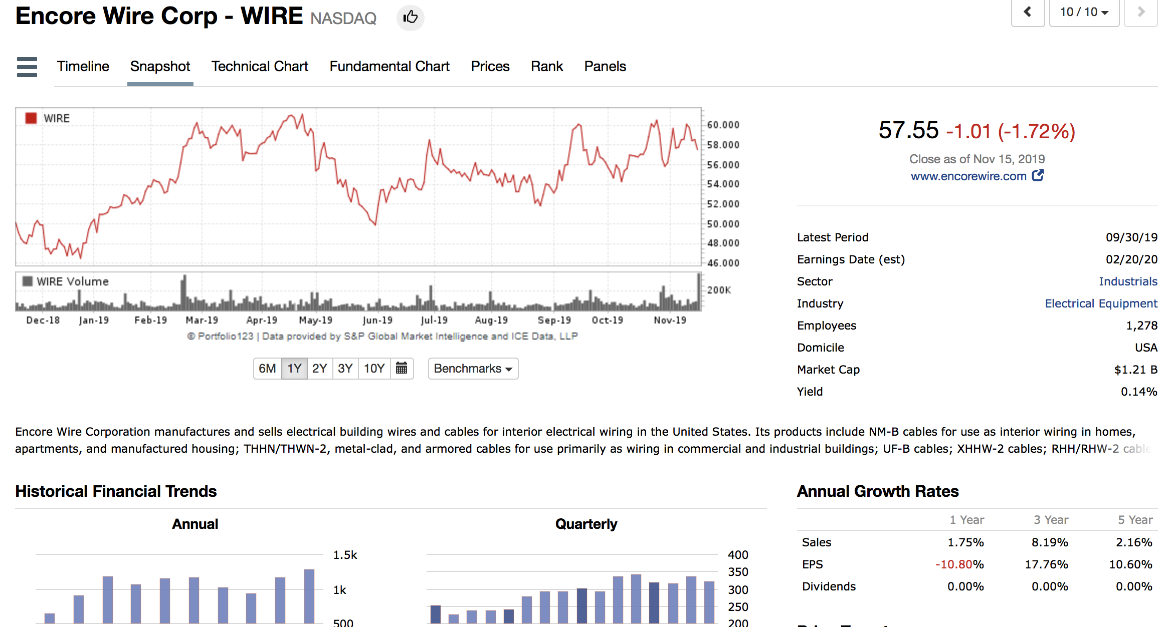Go to previous stock arrow

[x=1027, y=12]
